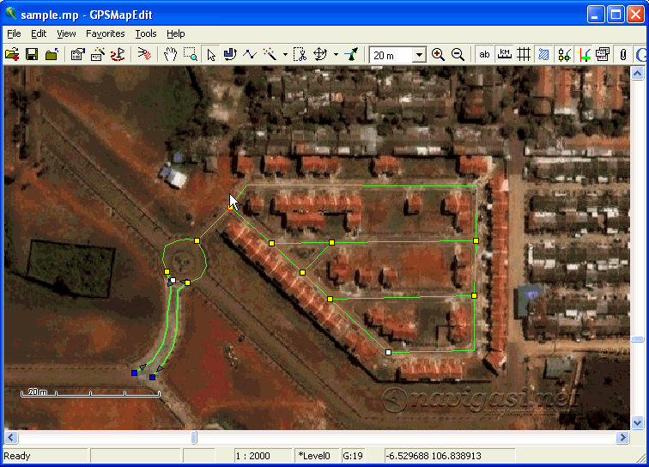Viewport: 649px width, 467px height.
Task: Click the *Level0 status bar field
Action: [314, 456]
